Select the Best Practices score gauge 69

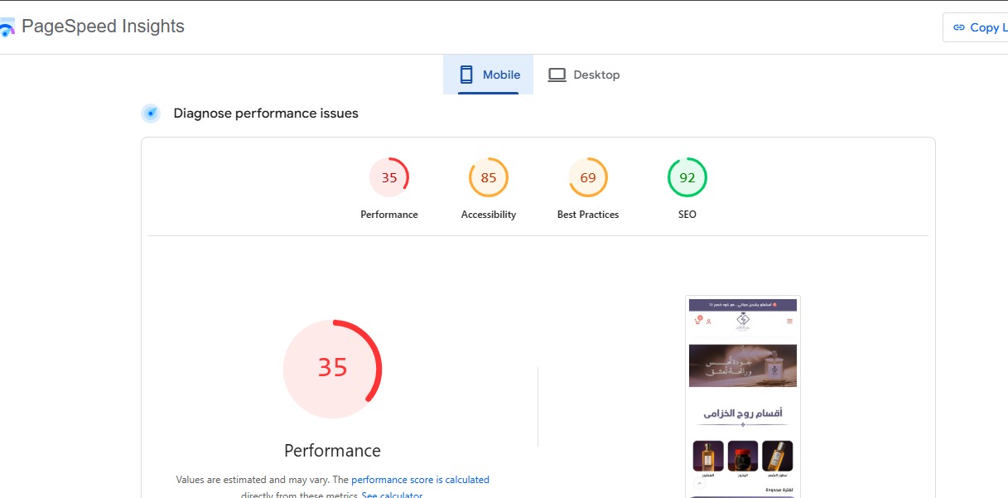click(x=588, y=177)
